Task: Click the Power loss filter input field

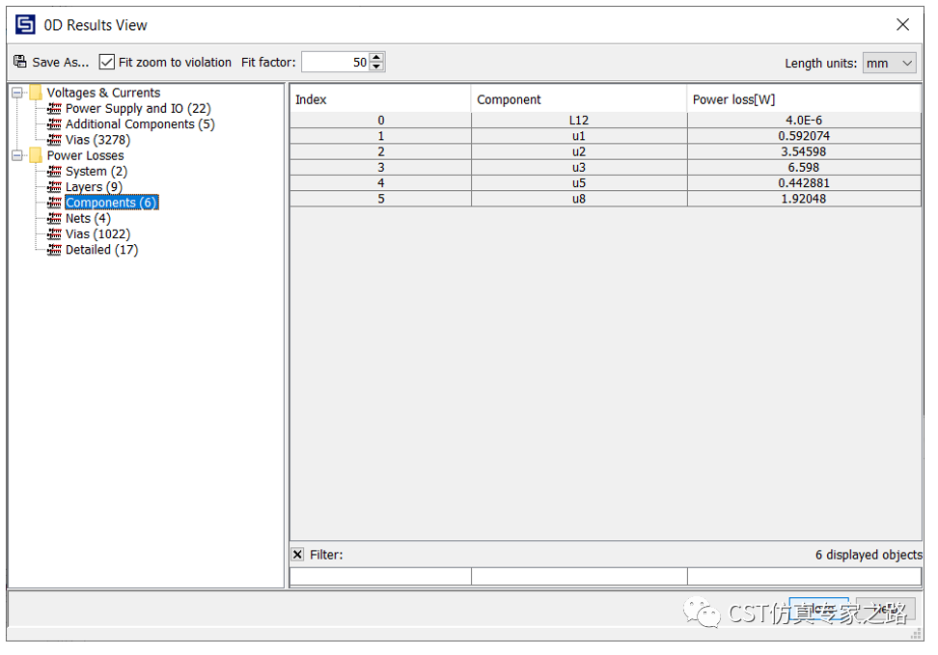Action: 804,576
